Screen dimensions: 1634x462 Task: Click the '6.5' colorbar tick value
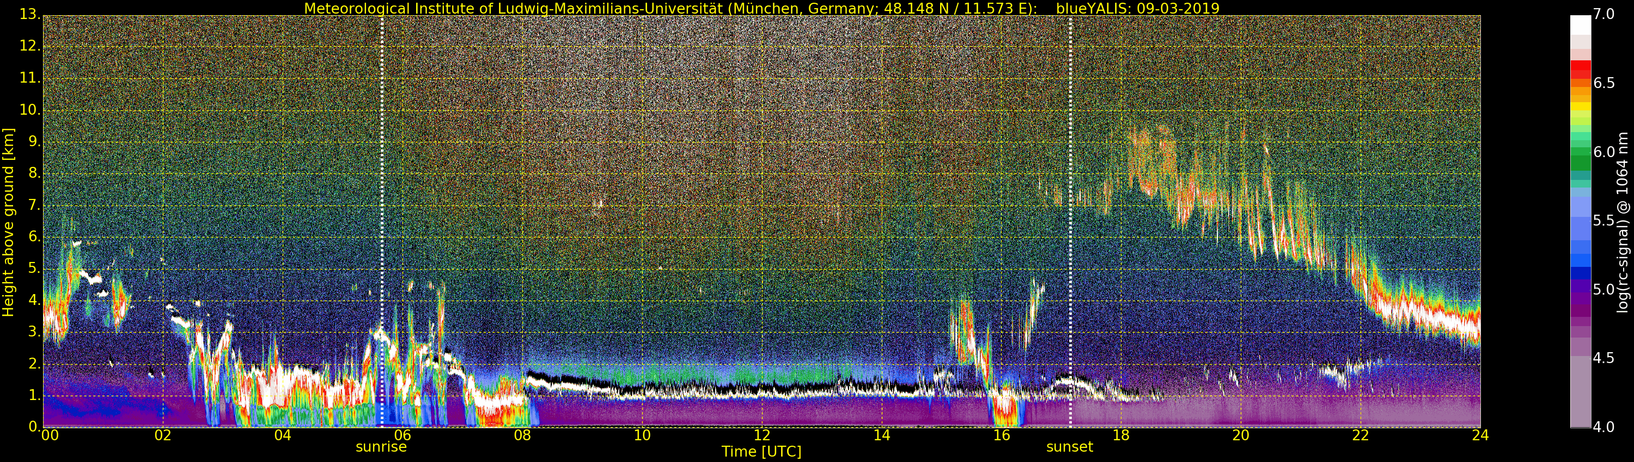(1604, 83)
